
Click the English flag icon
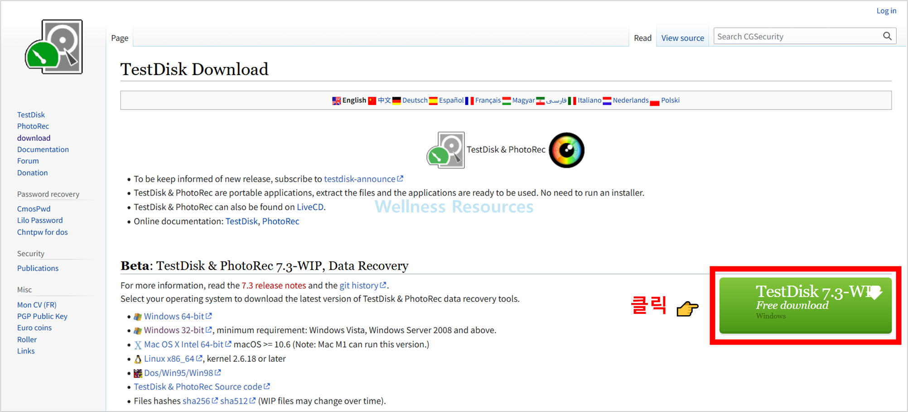(x=336, y=101)
